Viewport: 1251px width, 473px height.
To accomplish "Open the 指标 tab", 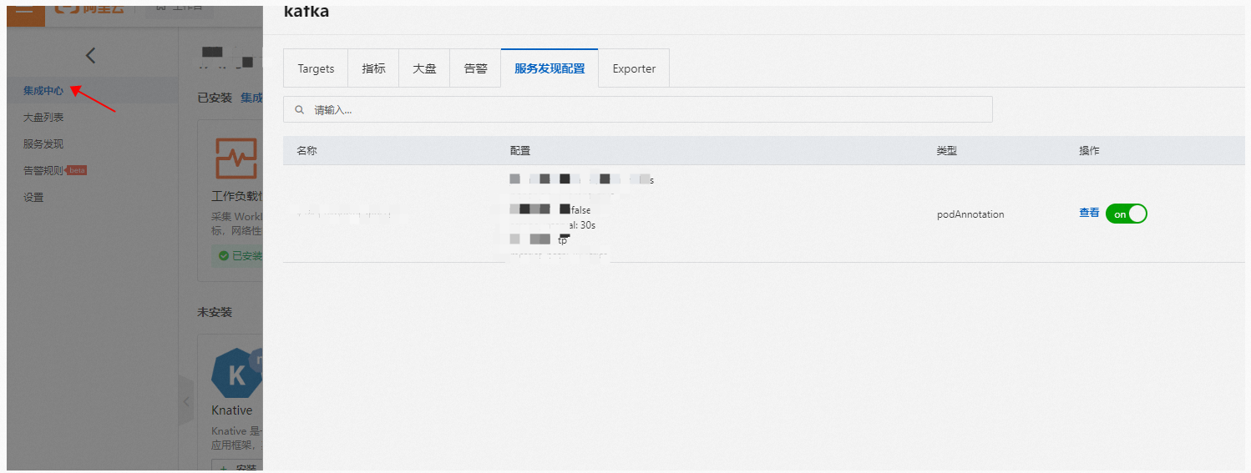I will pyautogui.click(x=373, y=68).
